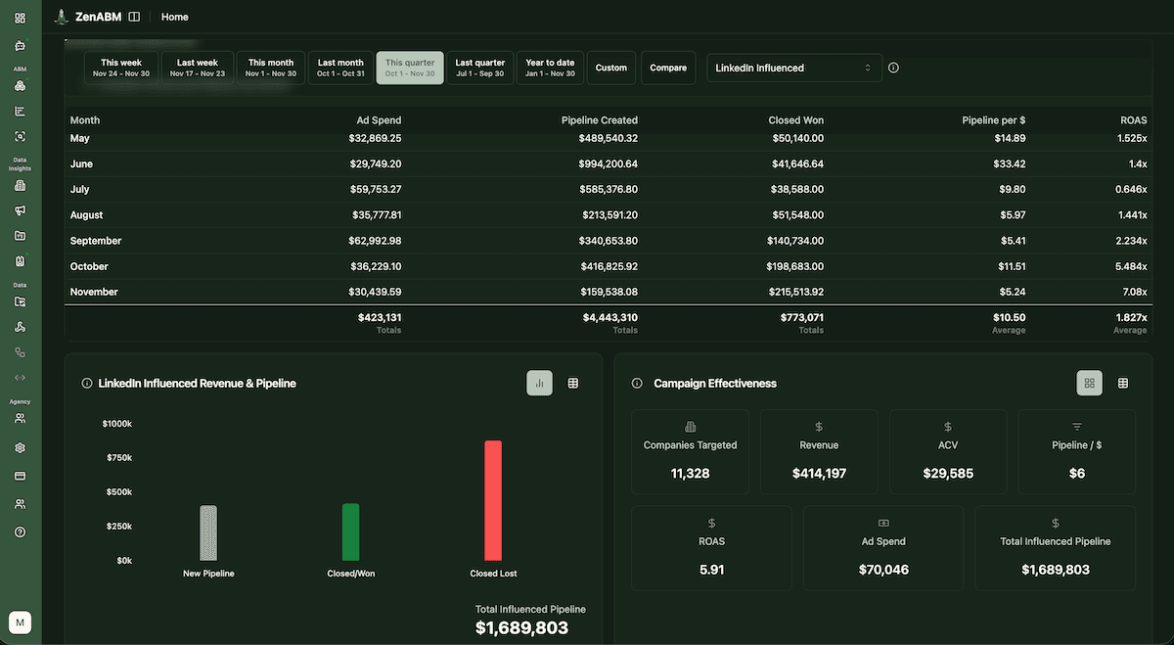Click the code integrations icon in the sidebar

coord(20,377)
